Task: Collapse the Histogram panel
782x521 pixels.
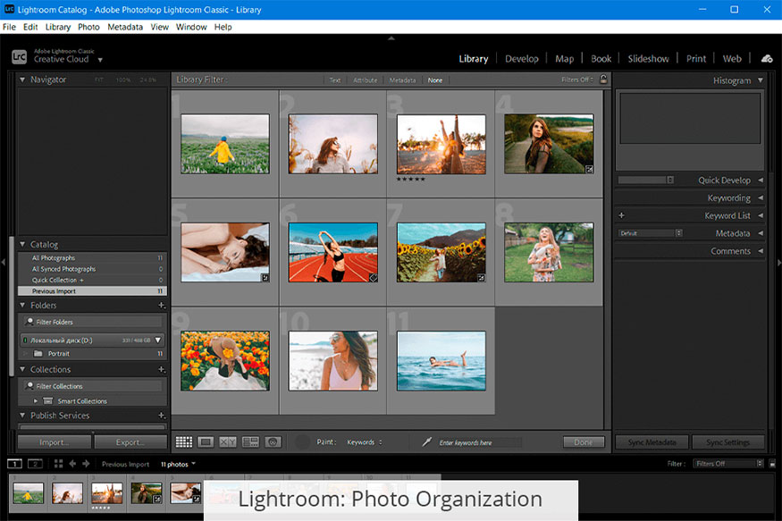Action: point(761,80)
